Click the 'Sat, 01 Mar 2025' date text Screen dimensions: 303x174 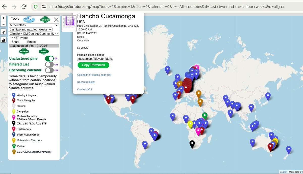pyautogui.click(x=87, y=33)
